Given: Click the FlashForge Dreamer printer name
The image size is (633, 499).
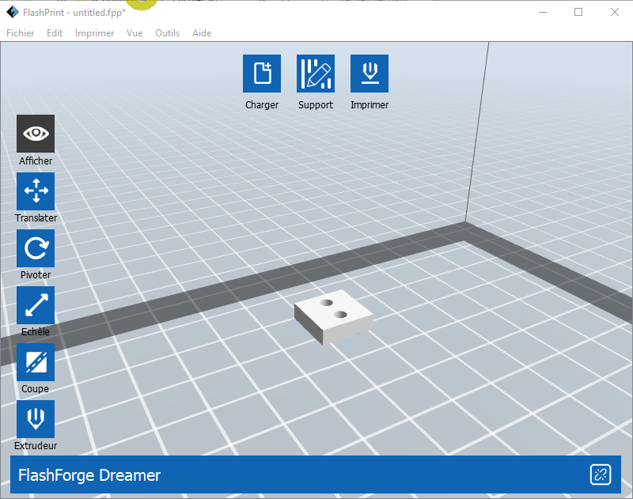Looking at the screenshot, I should click(x=89, y=475).
